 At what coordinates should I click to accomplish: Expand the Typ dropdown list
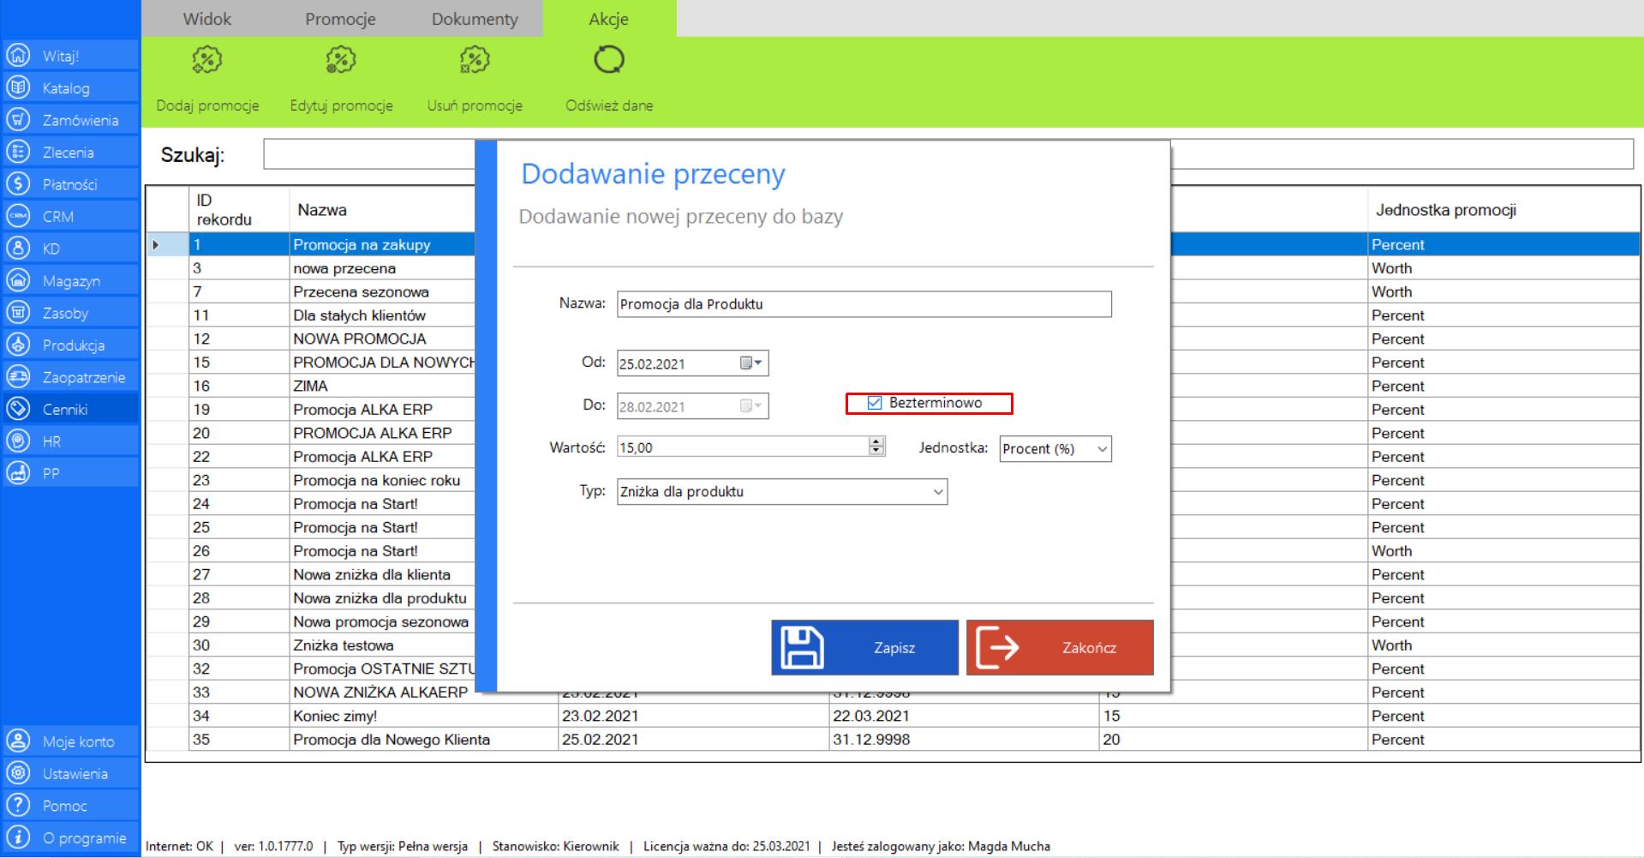[938, 492]
